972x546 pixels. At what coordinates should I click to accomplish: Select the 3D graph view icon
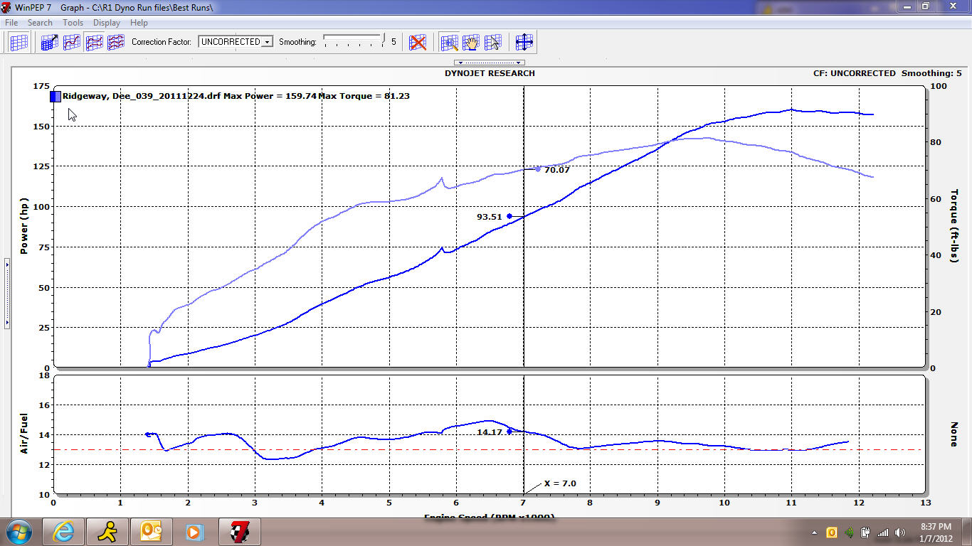pos(50,42)
